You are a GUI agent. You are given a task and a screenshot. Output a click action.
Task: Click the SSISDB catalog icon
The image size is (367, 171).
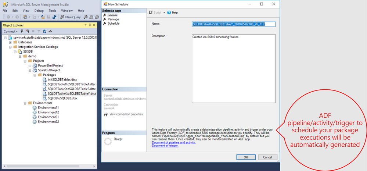coord(20,51)
